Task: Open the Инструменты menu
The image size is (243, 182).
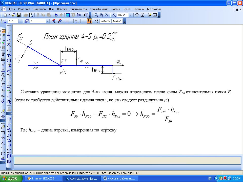Action: coord(78,9)
